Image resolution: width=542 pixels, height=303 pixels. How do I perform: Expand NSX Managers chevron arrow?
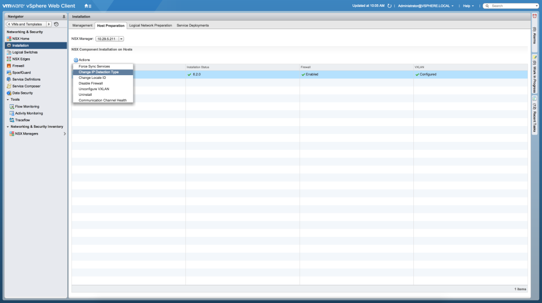[x=65, y=133]
